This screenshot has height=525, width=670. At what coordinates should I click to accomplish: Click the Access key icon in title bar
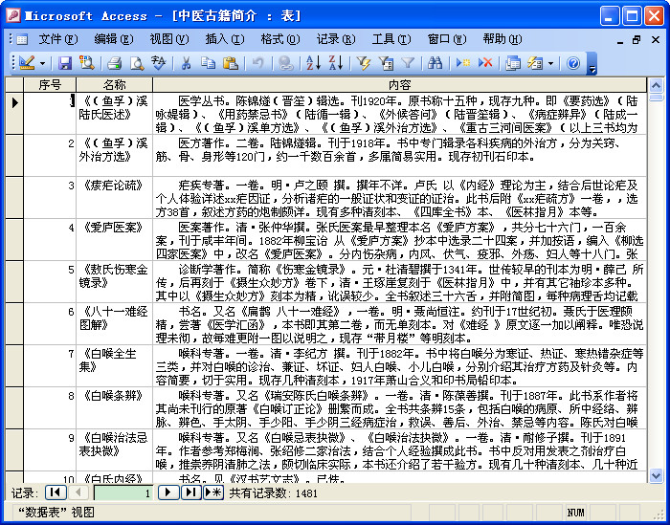13,16
